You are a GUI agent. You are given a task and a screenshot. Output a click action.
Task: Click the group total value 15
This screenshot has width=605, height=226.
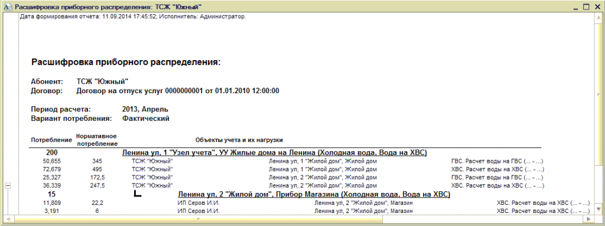pos(52,194)
